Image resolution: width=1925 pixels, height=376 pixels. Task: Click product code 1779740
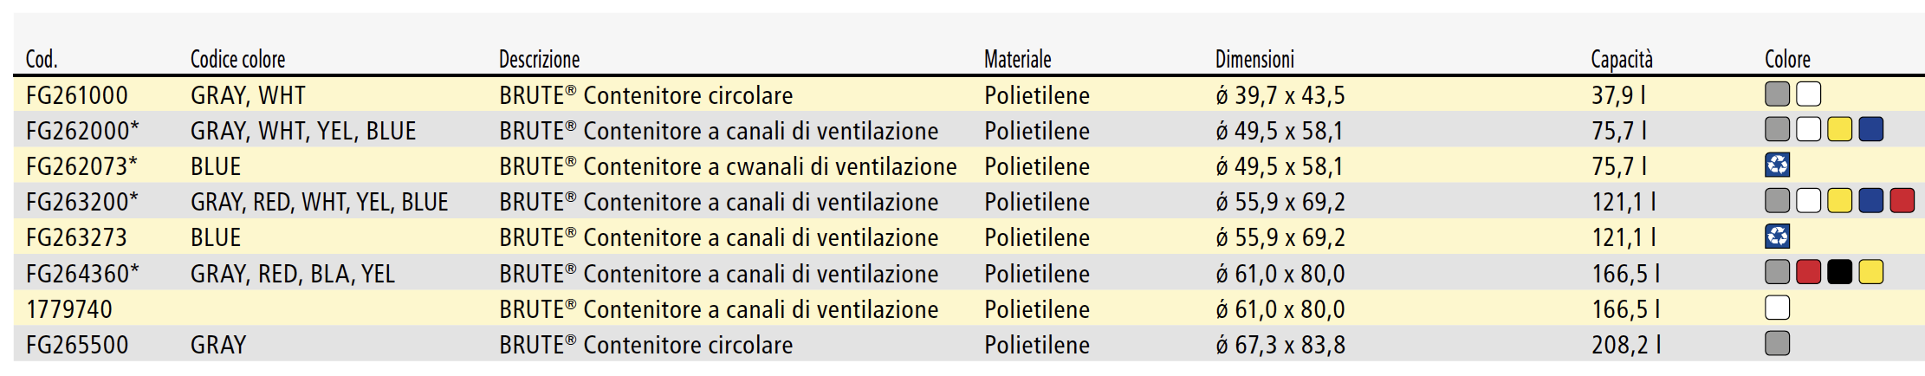(x=69, y=309)
